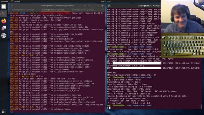Click the keyboard camera overlay

coord(182,45)
